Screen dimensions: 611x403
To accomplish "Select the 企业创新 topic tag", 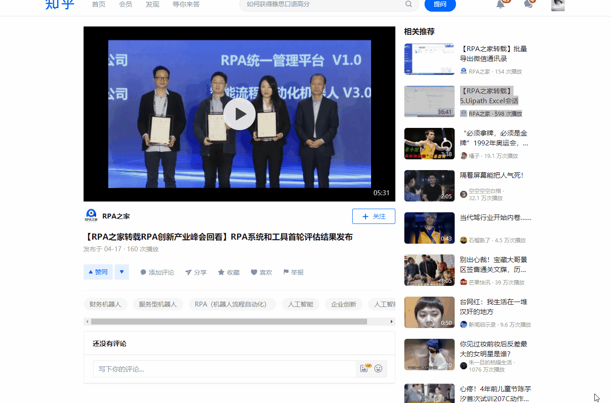I will coord(344,304).
